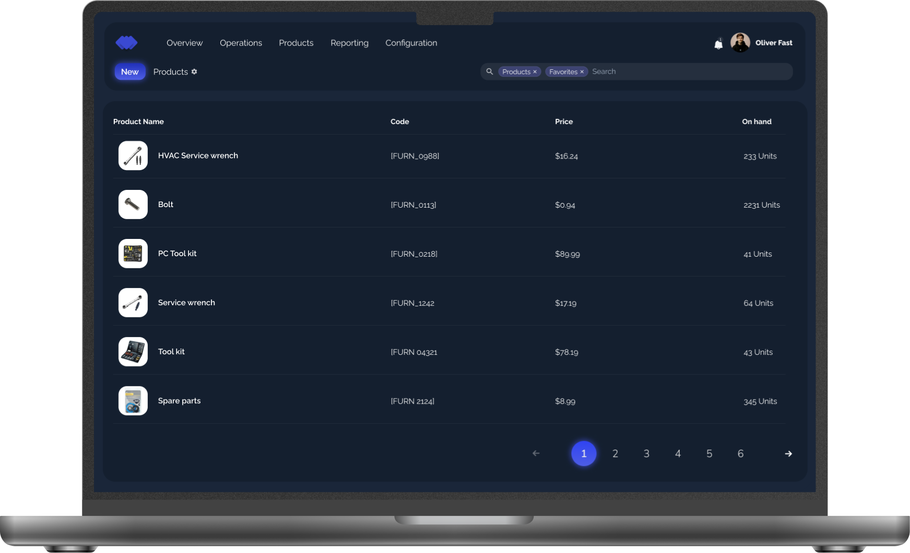Click code [FURN_1242]

click(412, 303)
